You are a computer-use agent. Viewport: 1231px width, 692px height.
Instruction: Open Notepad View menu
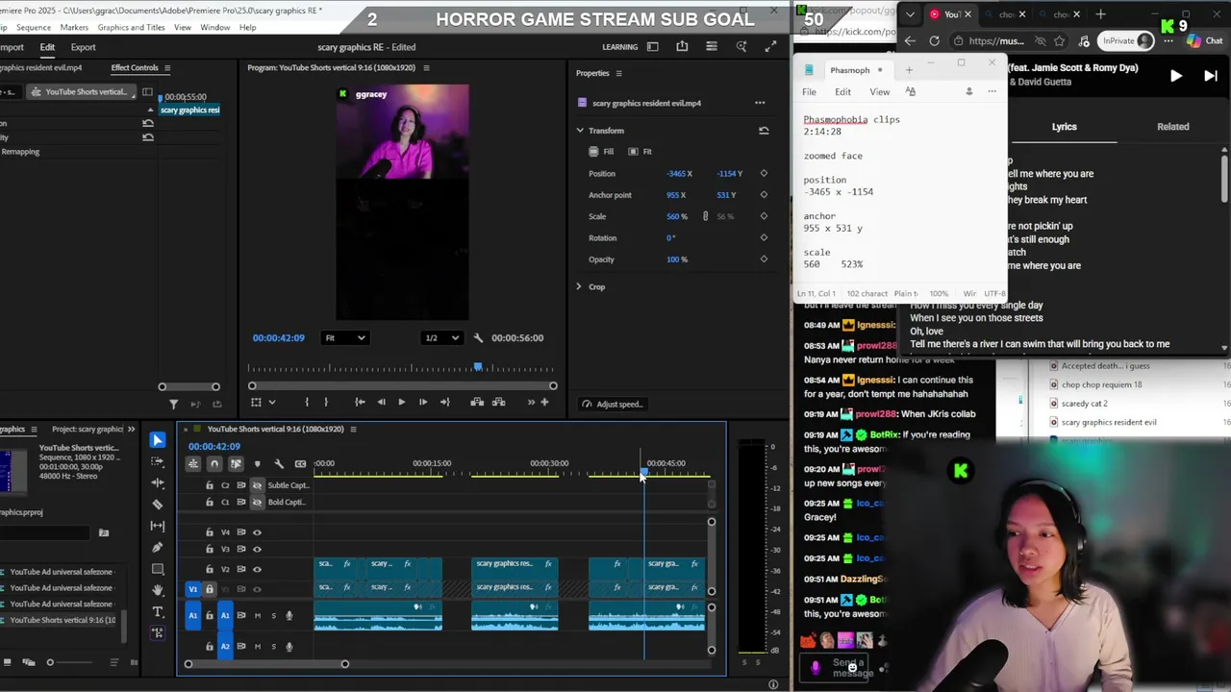click(879, 91)
